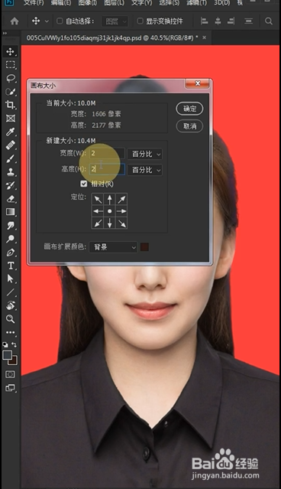The image size is (281, 489).
Task: Select the Eraser tool
Action: click(x=10, y=199)
